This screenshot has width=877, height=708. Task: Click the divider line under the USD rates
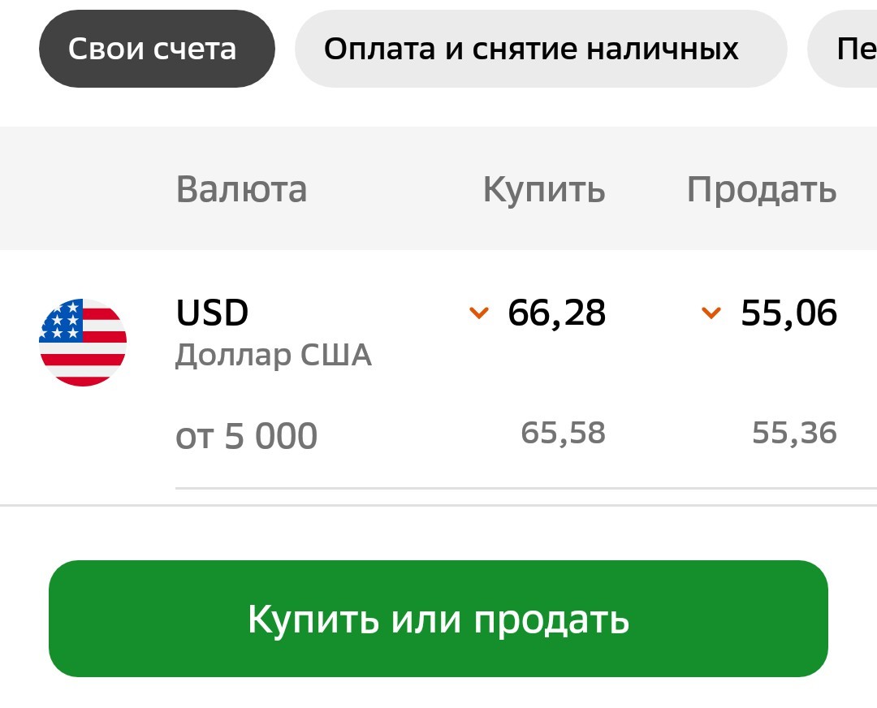pos(525,488)
